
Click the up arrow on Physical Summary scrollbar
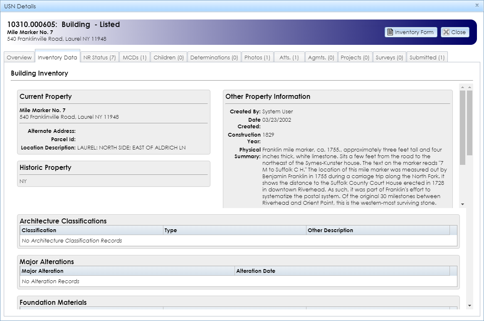[463, 86]
